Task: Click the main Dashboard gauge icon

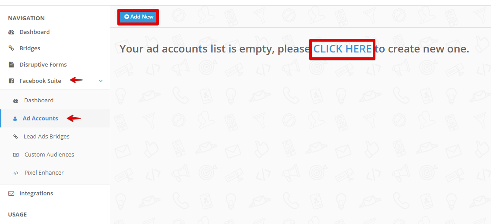Action: click(11, 32)
